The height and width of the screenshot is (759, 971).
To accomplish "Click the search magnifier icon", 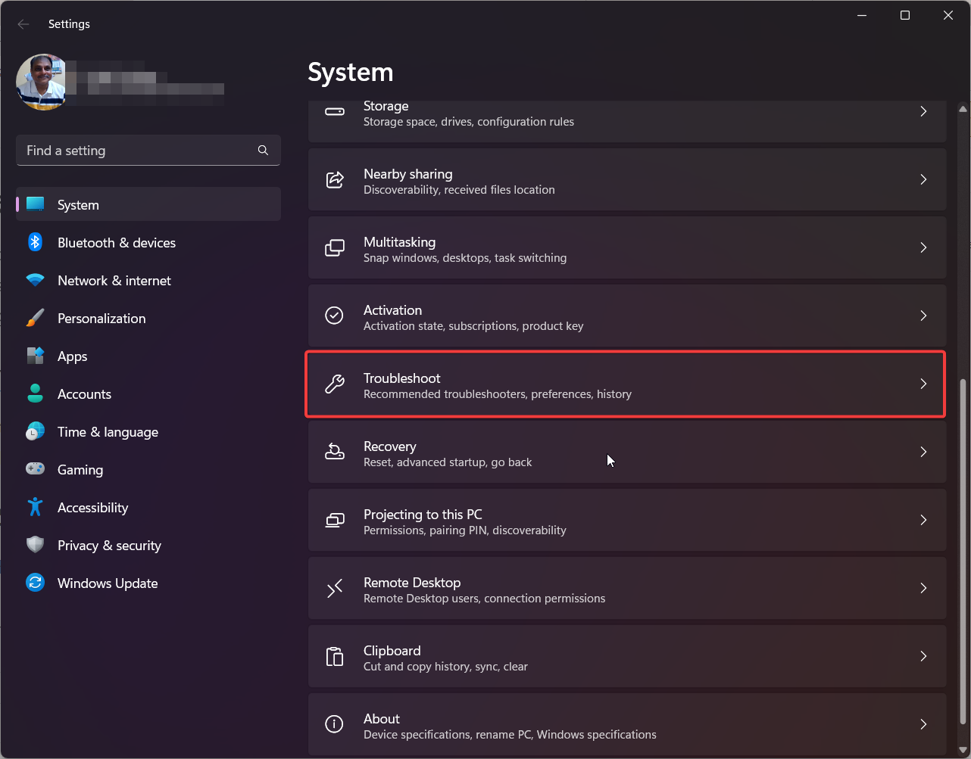I will pos(263,151).
